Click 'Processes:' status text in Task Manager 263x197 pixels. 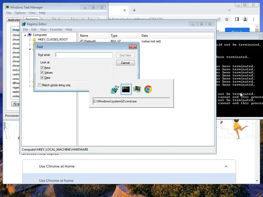(x=12, y=116)
